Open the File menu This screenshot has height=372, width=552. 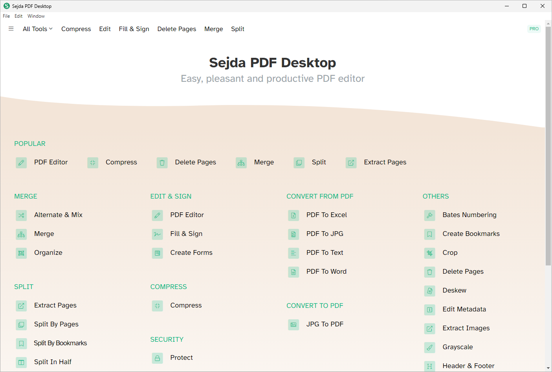coord(6,16)
